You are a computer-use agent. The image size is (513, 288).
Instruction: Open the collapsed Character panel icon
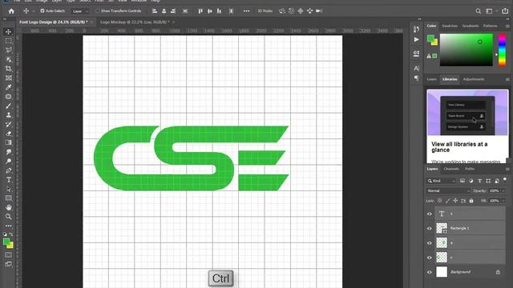[x=416, y=68]
